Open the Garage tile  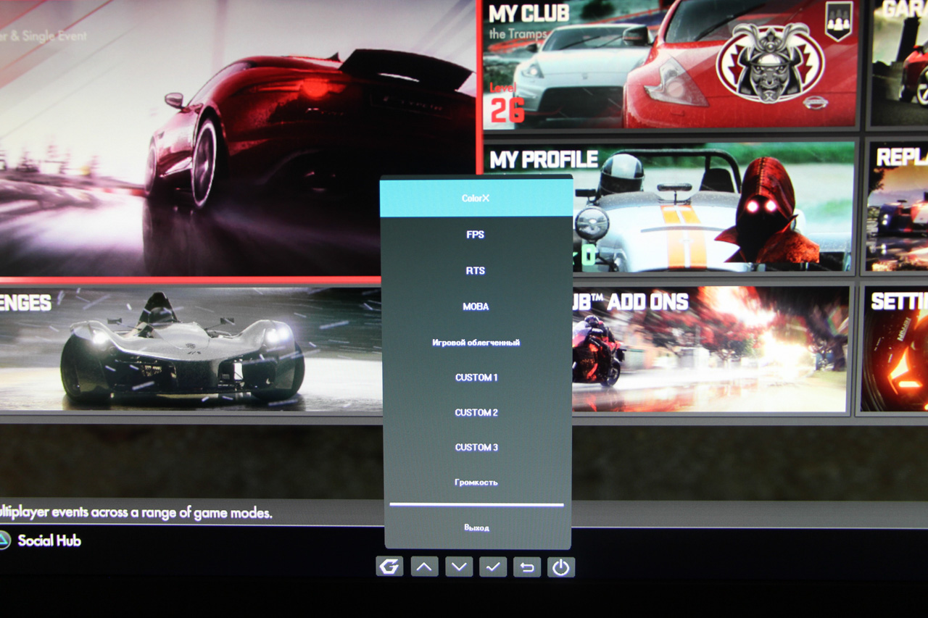pos(900,63)
